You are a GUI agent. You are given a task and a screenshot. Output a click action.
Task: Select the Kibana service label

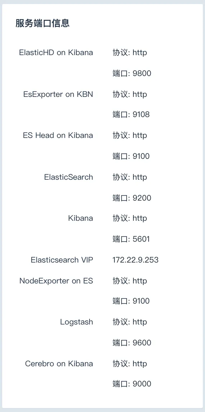[81, 218]
